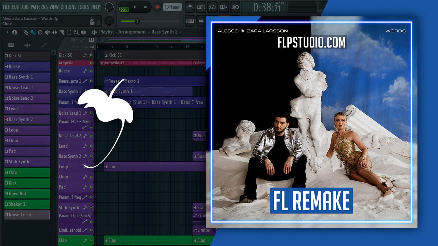Open the EDIT menu
438x246 pixels.
pyautogui.click(x=16, y=7)
